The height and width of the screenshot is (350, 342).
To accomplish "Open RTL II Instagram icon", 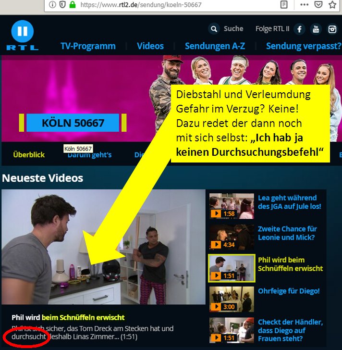I will 332,29.
